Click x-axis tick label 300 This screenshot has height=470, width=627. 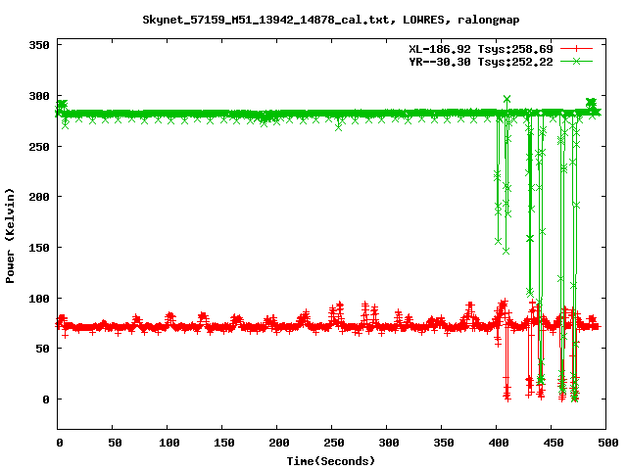388,443
